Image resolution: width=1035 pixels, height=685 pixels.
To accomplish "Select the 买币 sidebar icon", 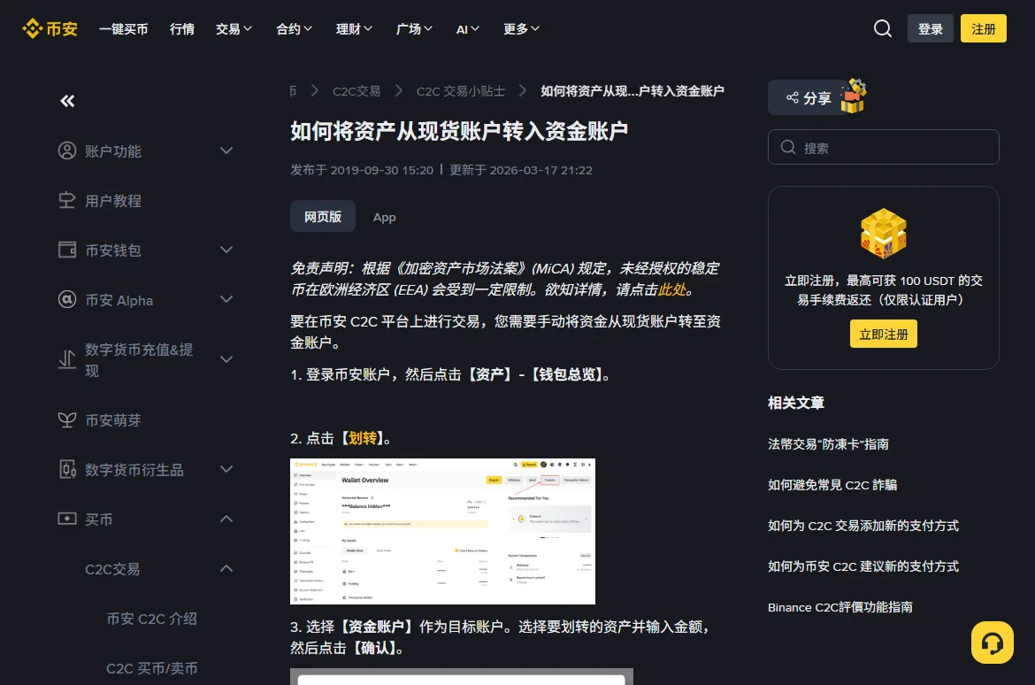I will (x=66, y=519).
